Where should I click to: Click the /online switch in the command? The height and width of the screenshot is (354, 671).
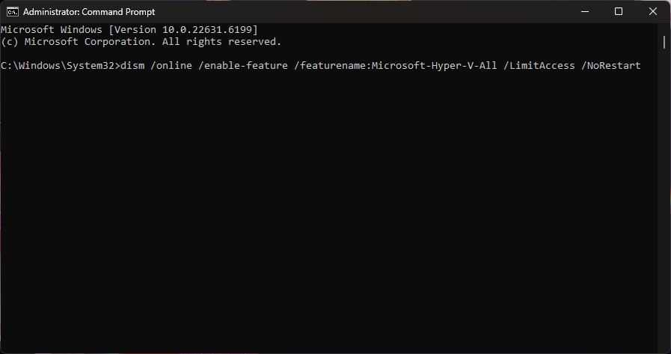click(x=174, y=66)
